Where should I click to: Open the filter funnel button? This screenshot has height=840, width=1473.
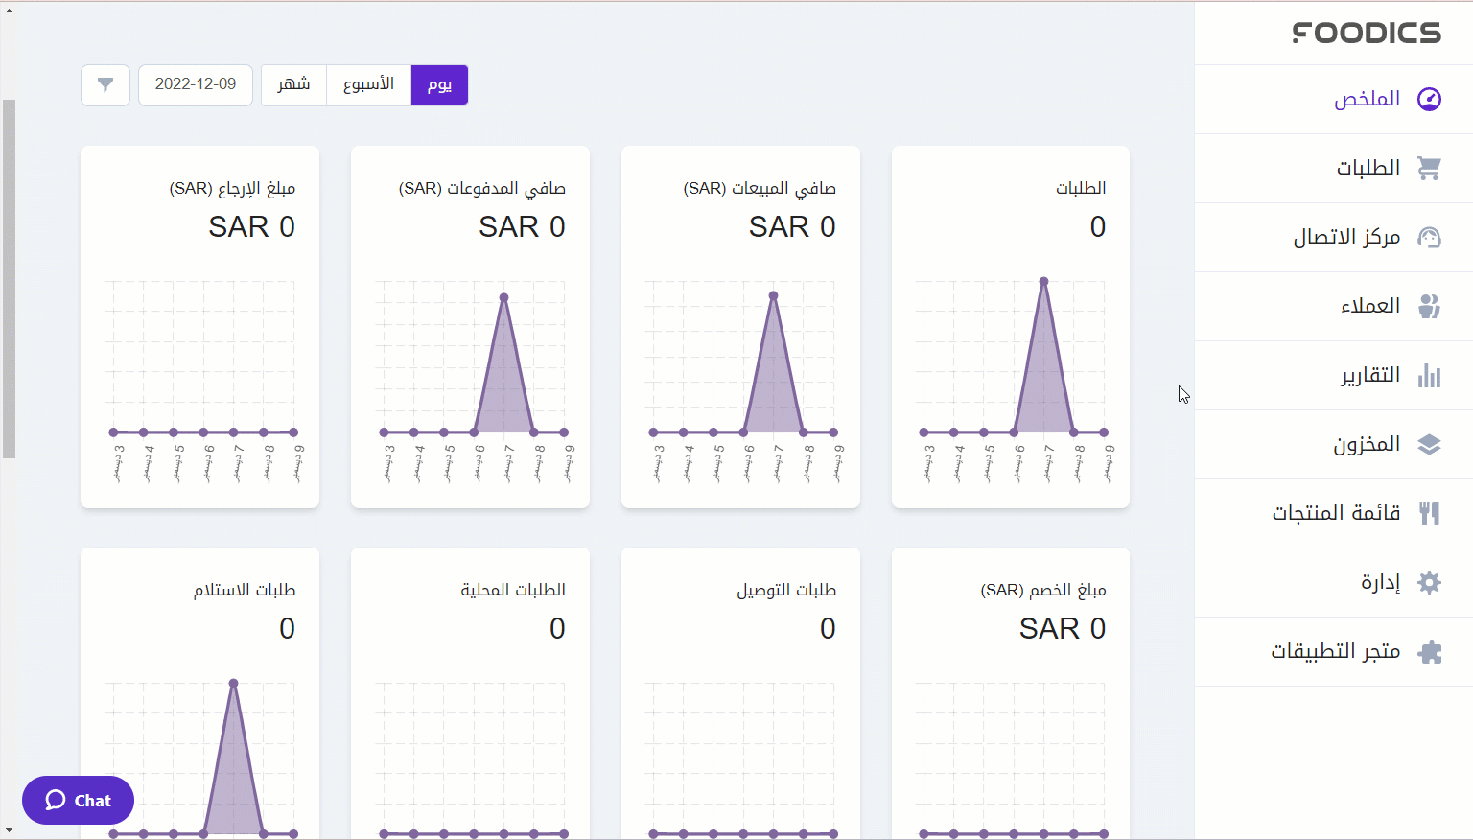(x=105, y=85)
